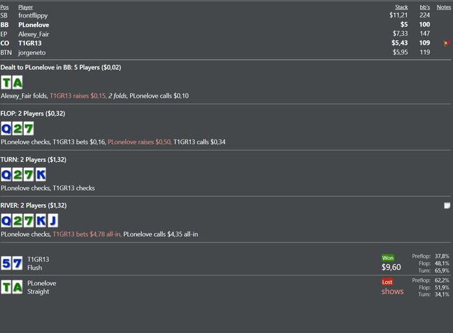The height and width of the screenshot is (333, 453).
Task: Click the bb's column header
Action: [425, 7]
